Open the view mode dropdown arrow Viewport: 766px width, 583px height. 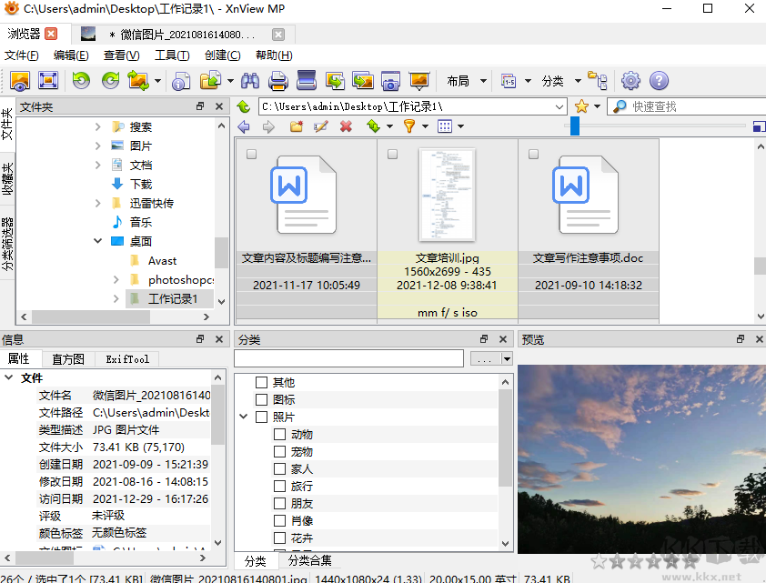pyautogui.click(x=460, y=126)
